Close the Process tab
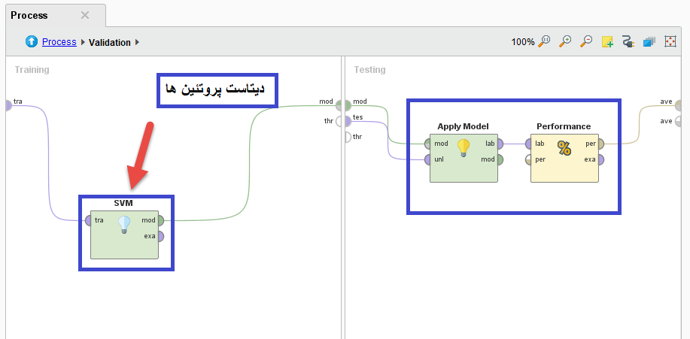The width and height of the screenshot is (690, 339). click(85, 15)
